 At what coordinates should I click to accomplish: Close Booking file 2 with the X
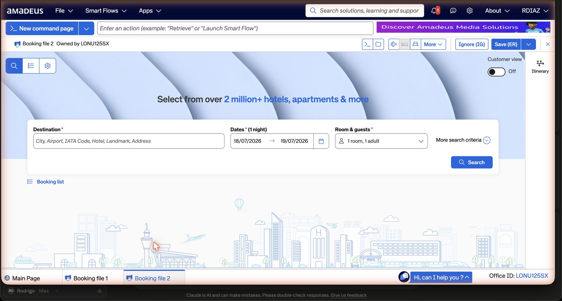pos(548,44)
